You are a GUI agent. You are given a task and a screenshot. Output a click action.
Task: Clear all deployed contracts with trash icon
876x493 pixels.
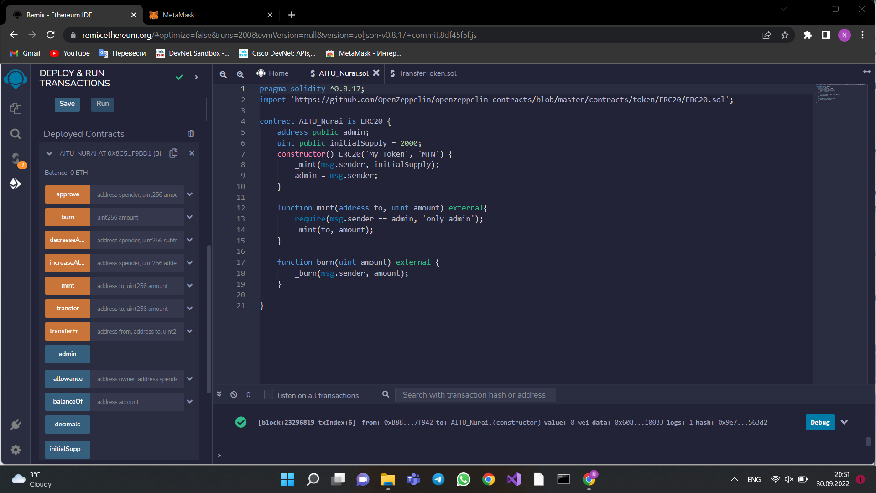point(191,134)
